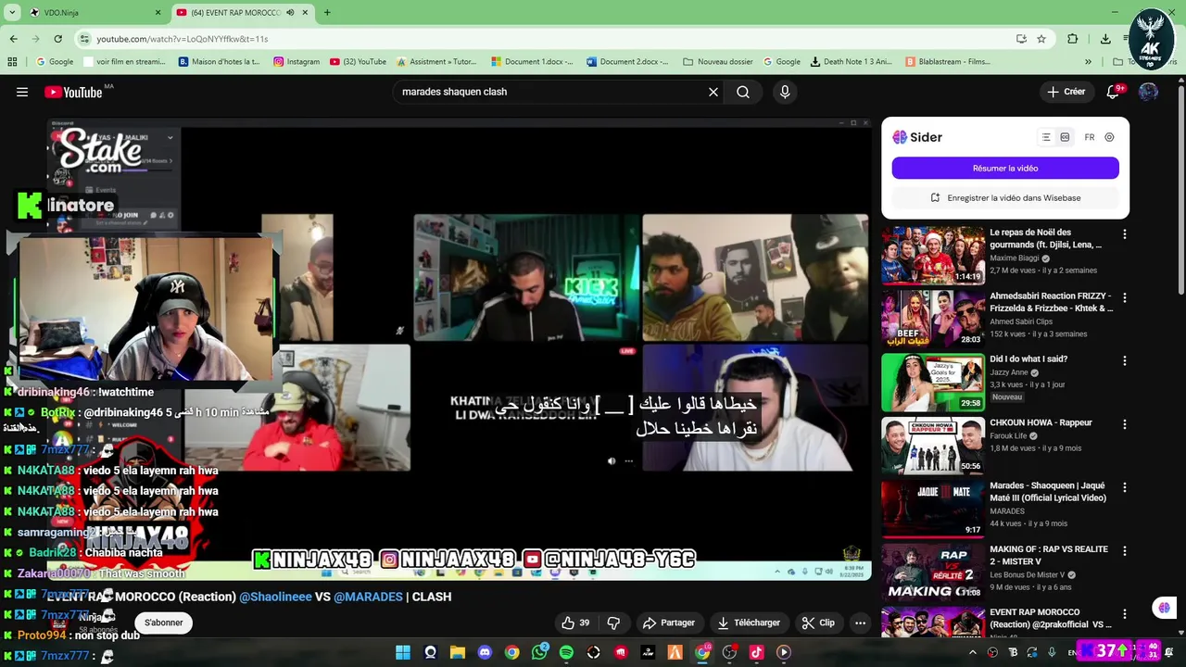This screenshot has height=667, width=1186.
Task: Open YouTube notifications bell
Action: pyautogui.click(x=1113, y=92)
